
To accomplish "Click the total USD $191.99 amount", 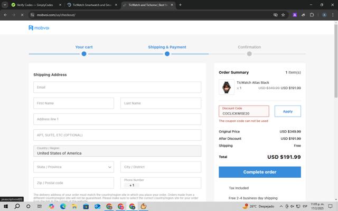I will coord(284,157).
